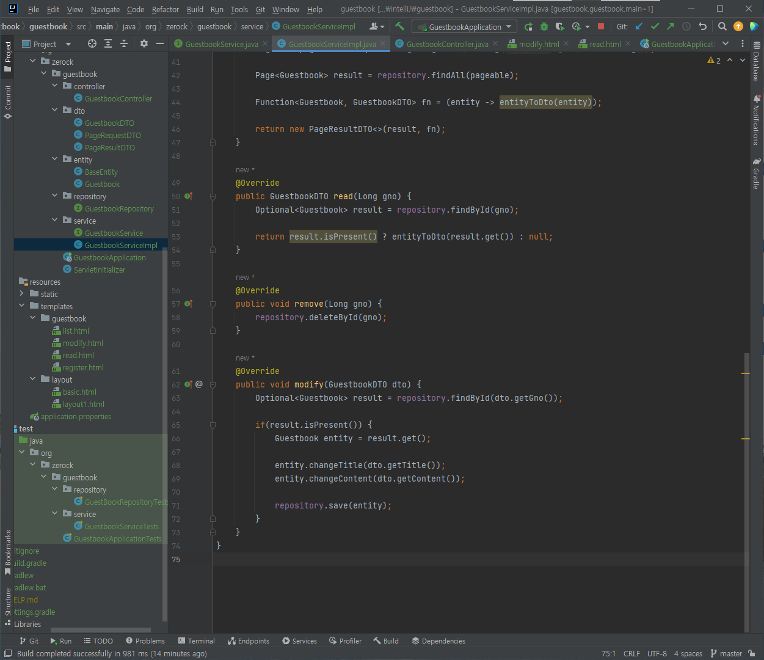Hide the Project panel minus icon
Image resolution: width=764 pixels, height=660 pixels.
click(x=160, y=43)
